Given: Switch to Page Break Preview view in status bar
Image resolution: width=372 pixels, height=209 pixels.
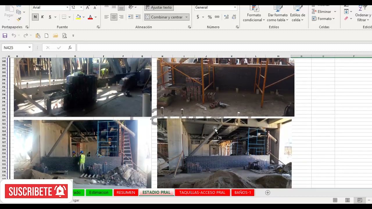Looking at the screenshot, I should (360, 200).
